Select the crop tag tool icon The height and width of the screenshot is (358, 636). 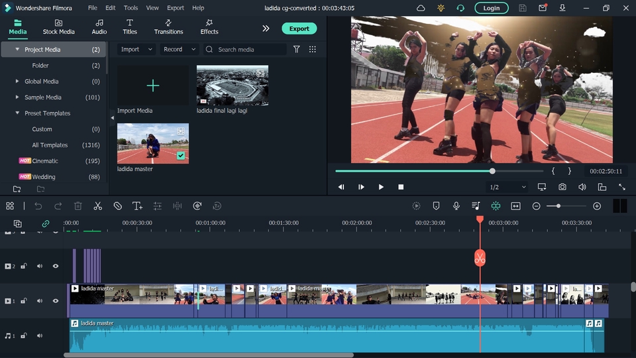[x=118, y=206]
